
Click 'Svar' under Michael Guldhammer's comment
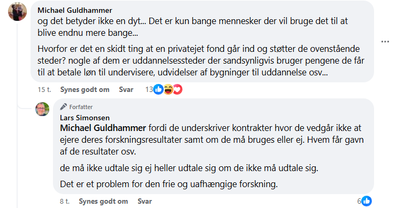click(126, 90)
